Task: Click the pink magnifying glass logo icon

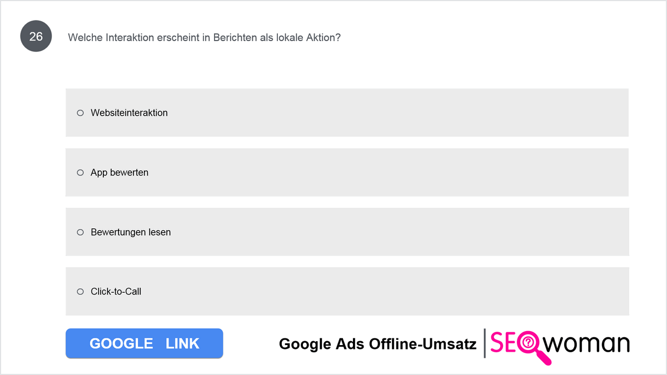Action: coord(532,347)
